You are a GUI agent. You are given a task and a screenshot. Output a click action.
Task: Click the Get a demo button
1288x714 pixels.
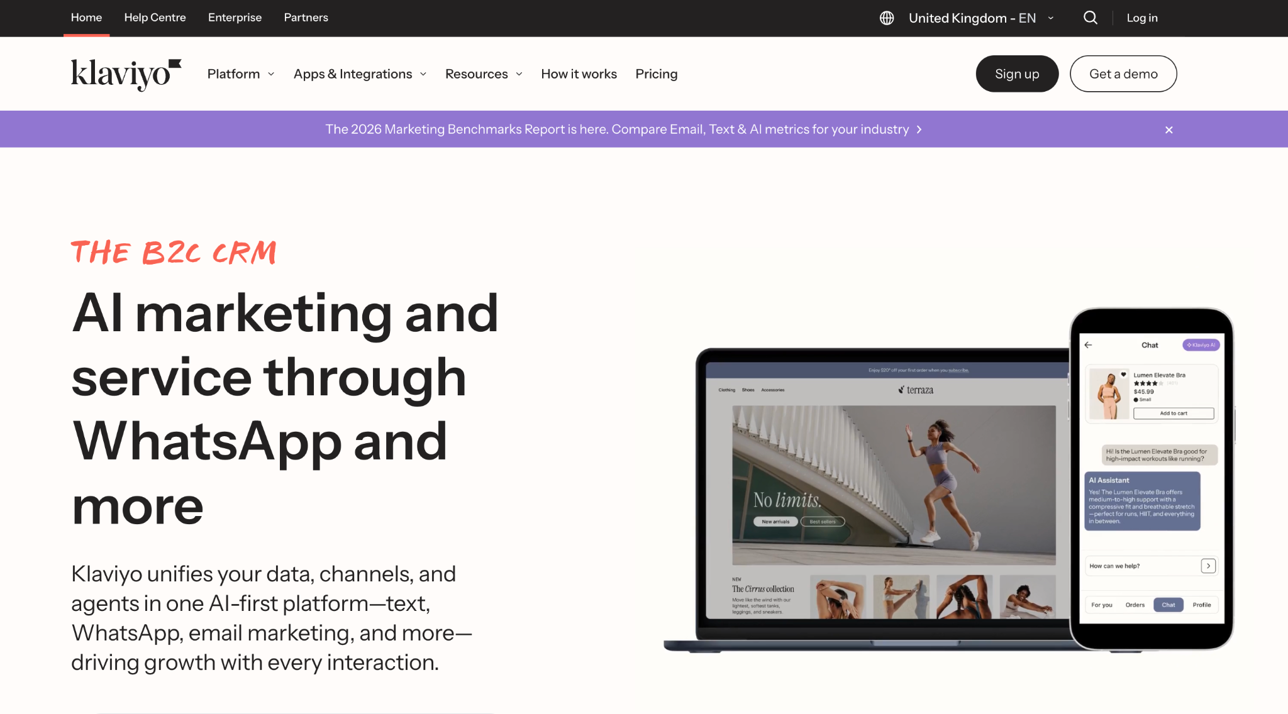click(1123, 74)
